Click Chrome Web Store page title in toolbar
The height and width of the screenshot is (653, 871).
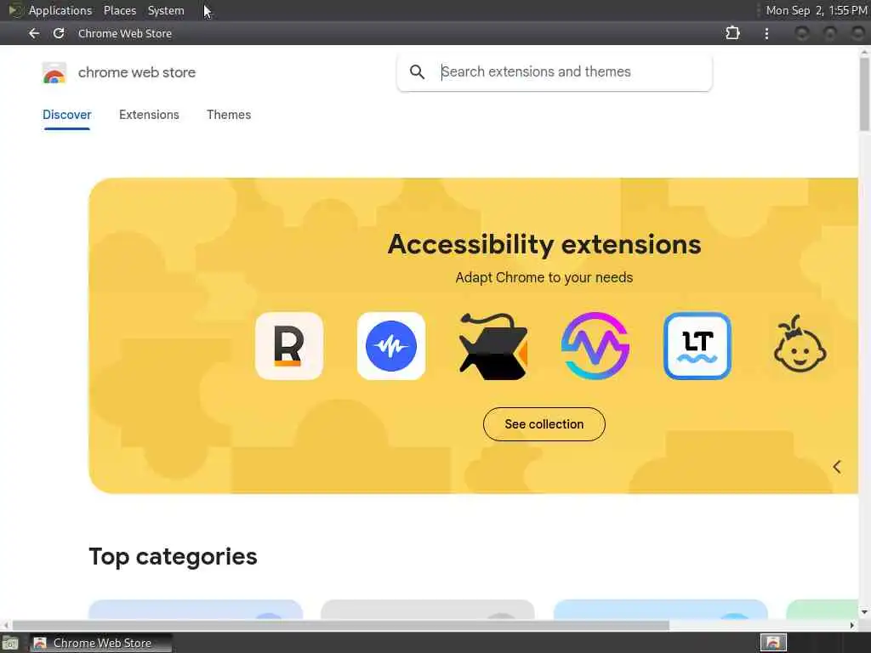125,33
